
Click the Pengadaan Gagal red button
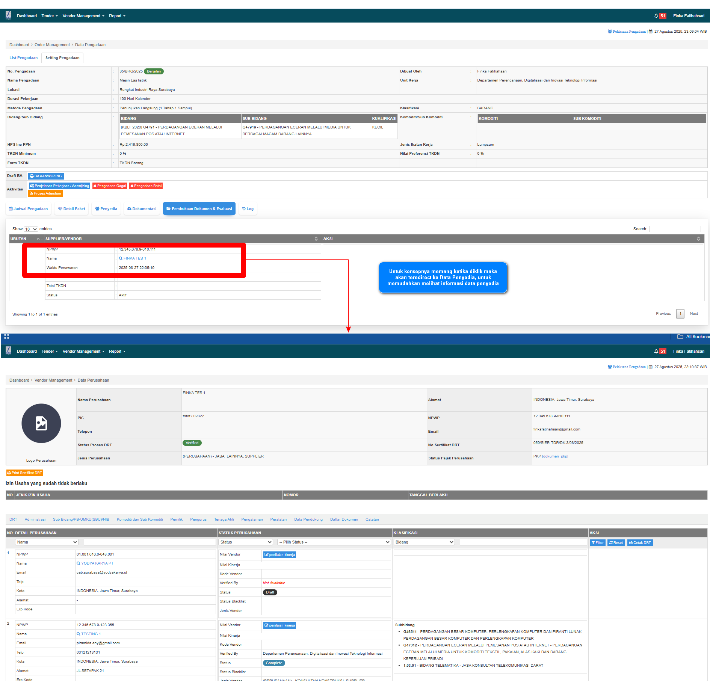tap(110, 186)
